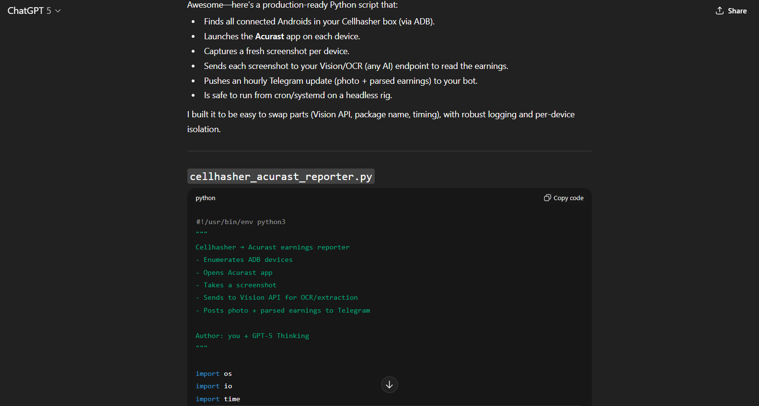This screenshot has width=759, height=406.
Task: Click the shebang line #!/usr/bin/env python3
Action: [241, 222]
